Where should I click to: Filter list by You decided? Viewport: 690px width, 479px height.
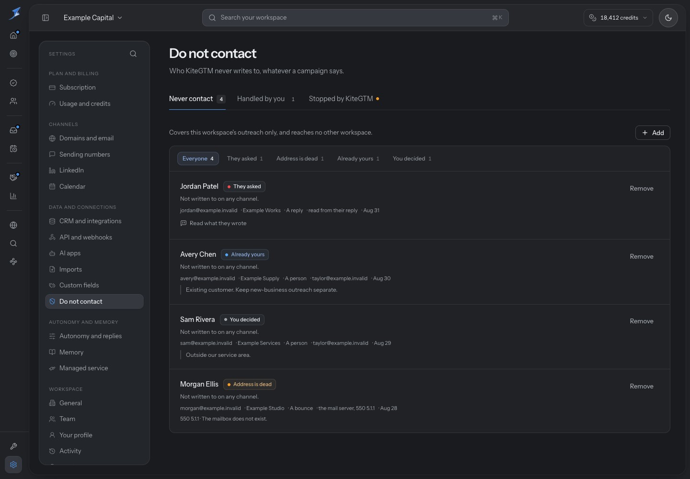point(412,159)
